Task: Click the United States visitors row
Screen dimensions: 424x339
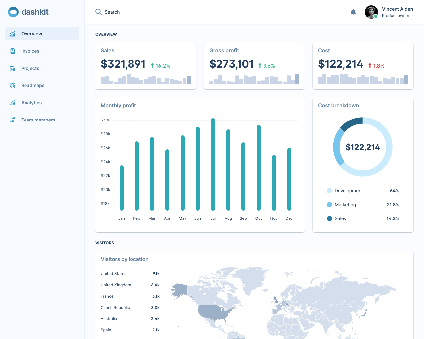Action: point(130,274)
